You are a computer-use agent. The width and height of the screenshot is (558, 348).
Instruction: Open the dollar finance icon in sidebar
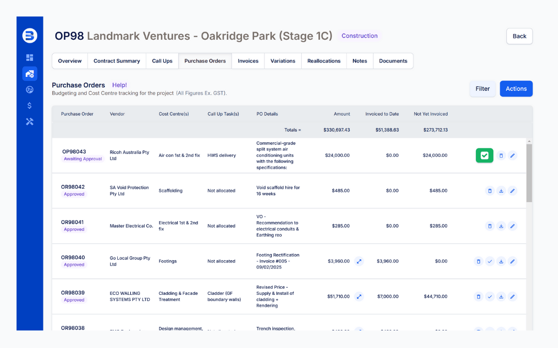29,106
